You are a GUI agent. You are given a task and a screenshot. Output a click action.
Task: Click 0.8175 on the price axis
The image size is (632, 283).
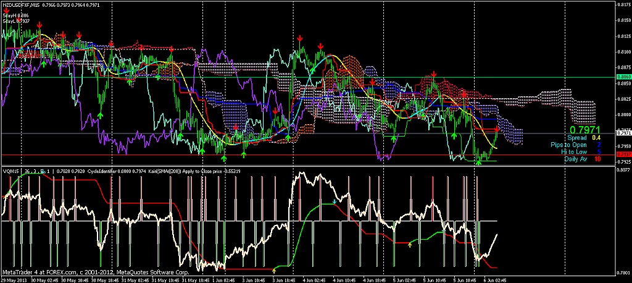tap(623, 4)
